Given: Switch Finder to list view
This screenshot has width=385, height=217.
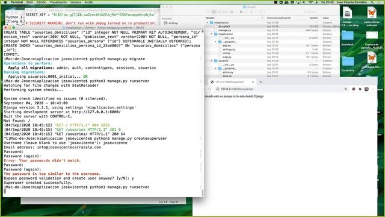Looking at the screenshot, I should [x=214, y=12].
